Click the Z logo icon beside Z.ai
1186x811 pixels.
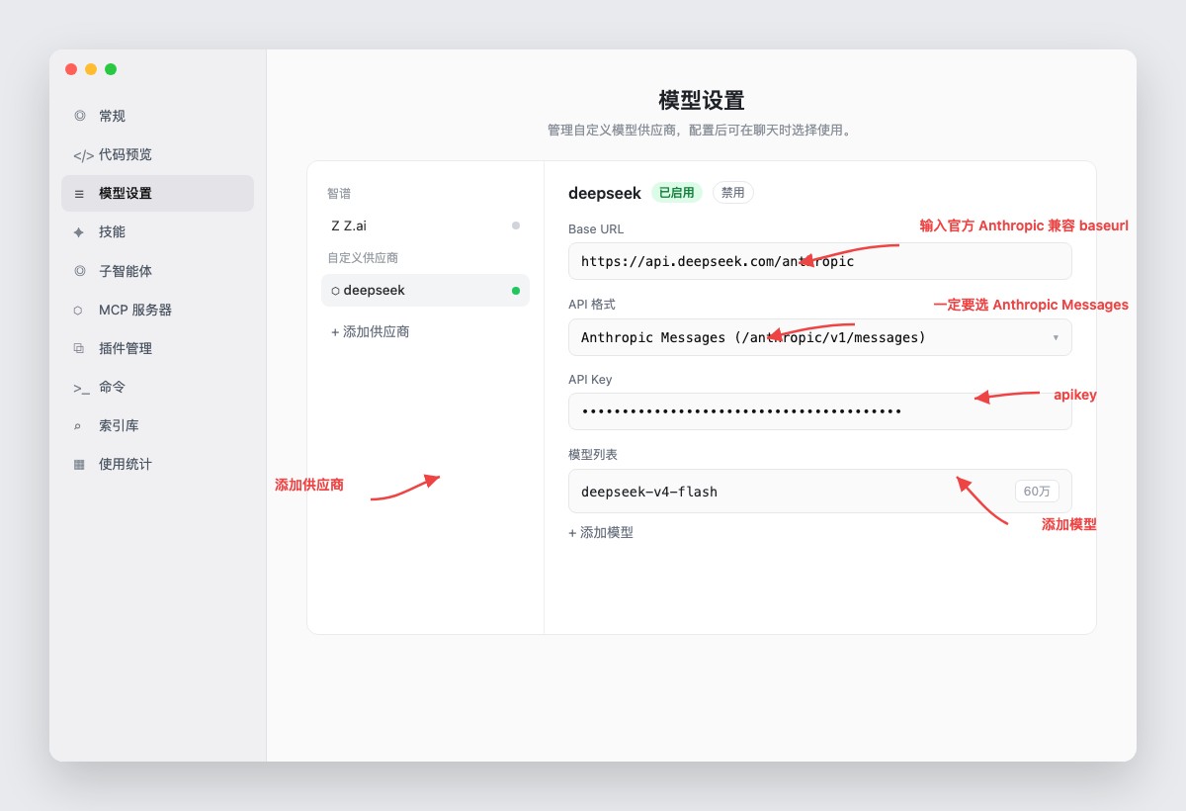(335, 225)
